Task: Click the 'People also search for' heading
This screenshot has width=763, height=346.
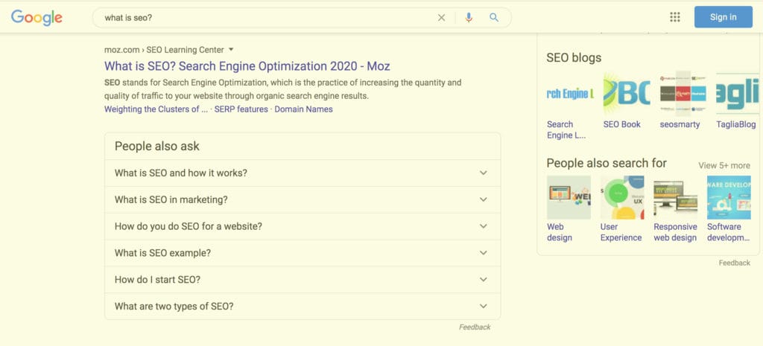Action: tap(607, 163)
